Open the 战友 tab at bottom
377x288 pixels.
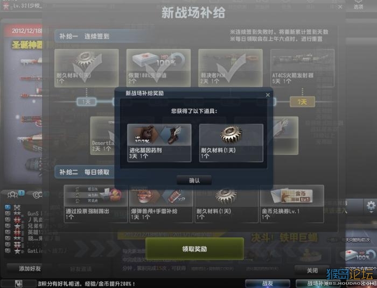click(x=267, y=284)
